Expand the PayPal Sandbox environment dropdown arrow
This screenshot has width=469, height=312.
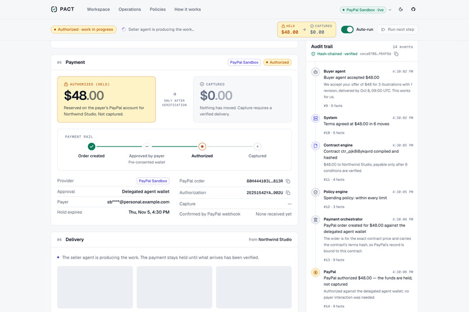click(x=390, y=10)
